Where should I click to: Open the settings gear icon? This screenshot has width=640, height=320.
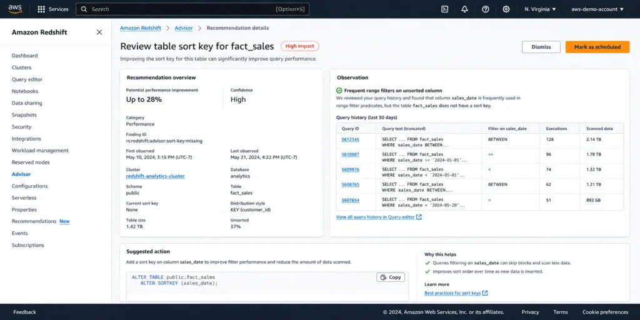[x=506, y=9]
